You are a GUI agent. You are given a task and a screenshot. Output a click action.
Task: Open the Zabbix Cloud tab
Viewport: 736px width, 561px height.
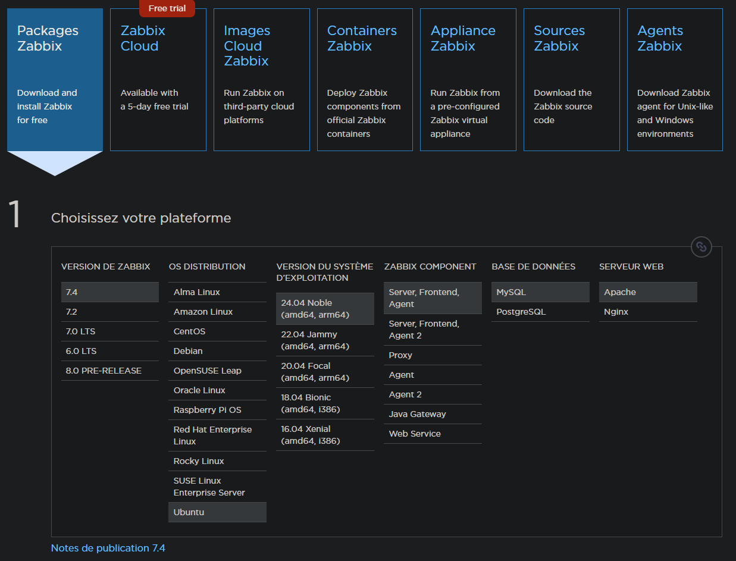(x=158, y=80)
